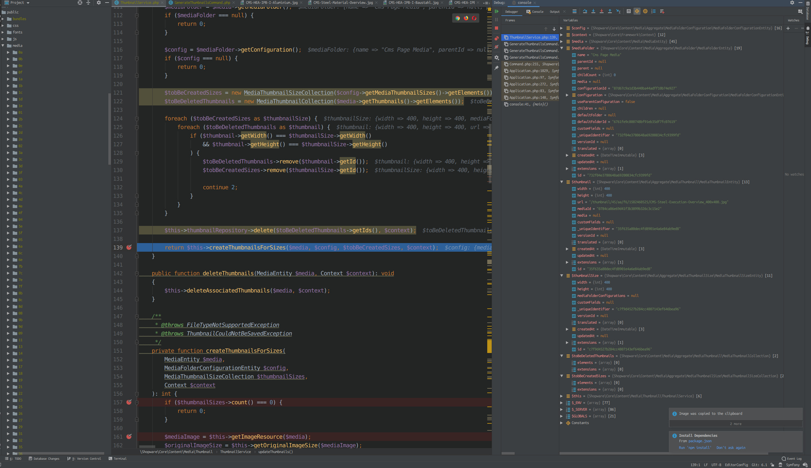Stop the current debug session
811x468 pixels.
click(496, 28)
